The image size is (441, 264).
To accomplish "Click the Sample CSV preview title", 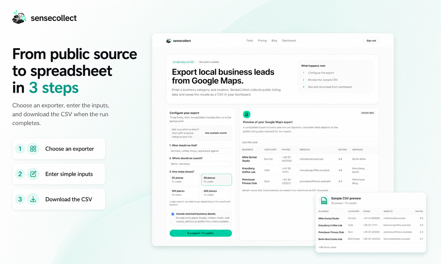I will (x=346, y=198).
